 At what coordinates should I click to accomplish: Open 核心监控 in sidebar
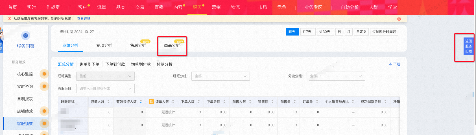coord(25,74)
